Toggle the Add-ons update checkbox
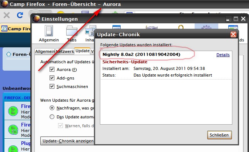The height and width of the screenshot is (152, 249). tap(52, 78)
